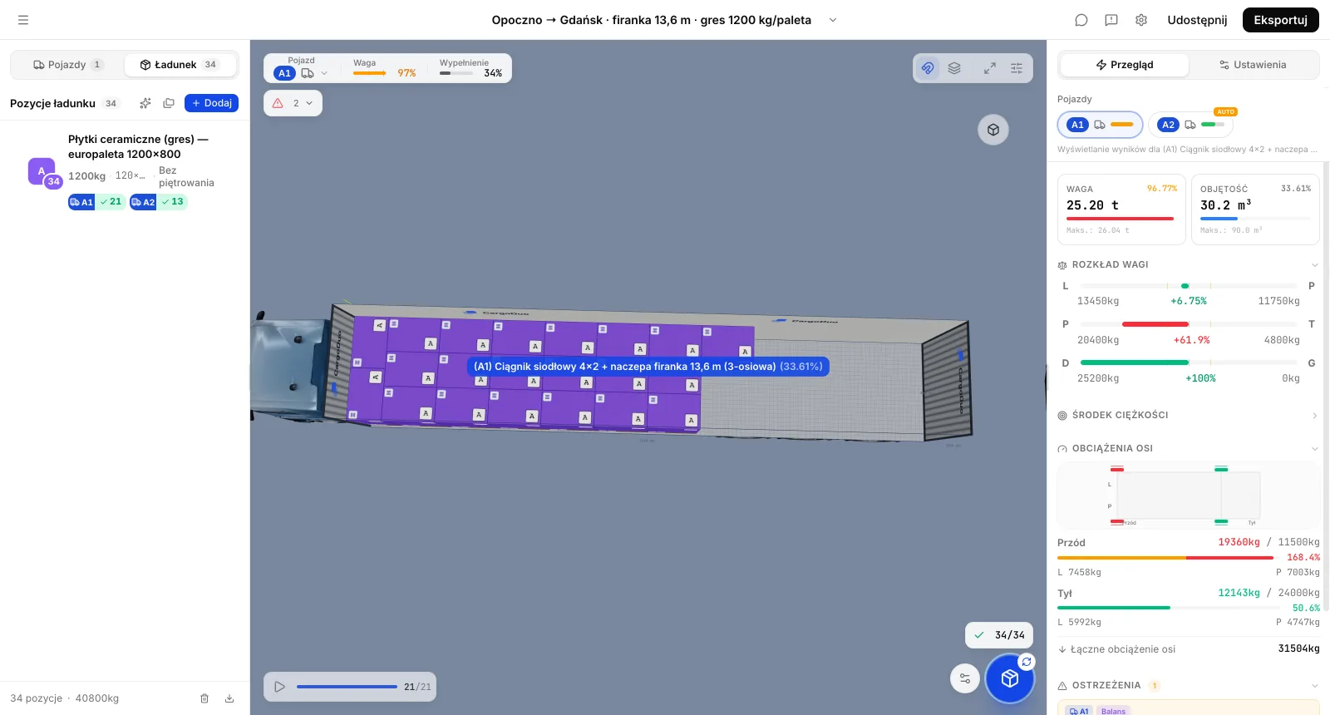
Task: Click the duplicate positions icon
Action: pyautogui.click(x=169, y=103)
